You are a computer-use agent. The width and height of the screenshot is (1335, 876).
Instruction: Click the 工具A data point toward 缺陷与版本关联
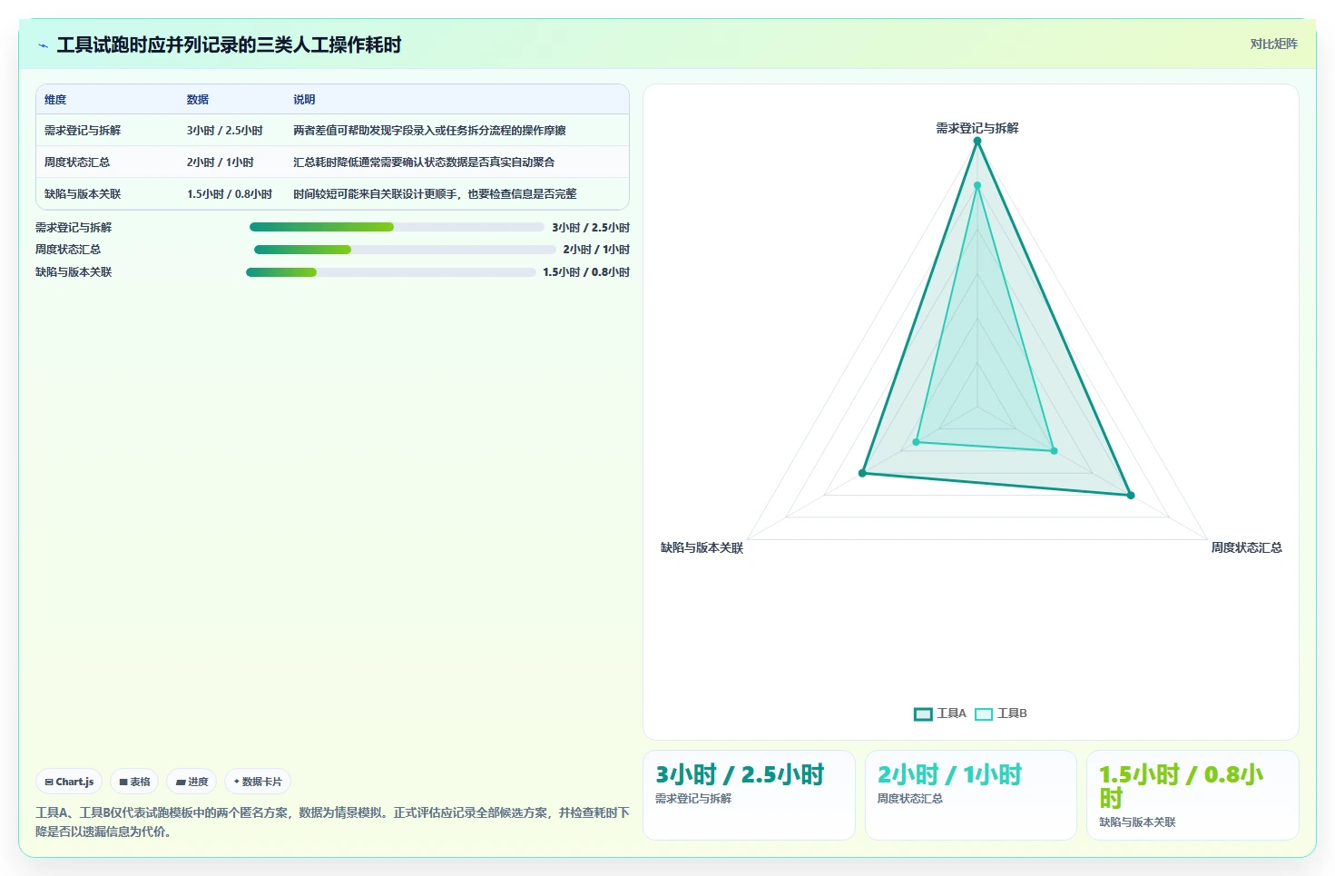pos(862,473)
